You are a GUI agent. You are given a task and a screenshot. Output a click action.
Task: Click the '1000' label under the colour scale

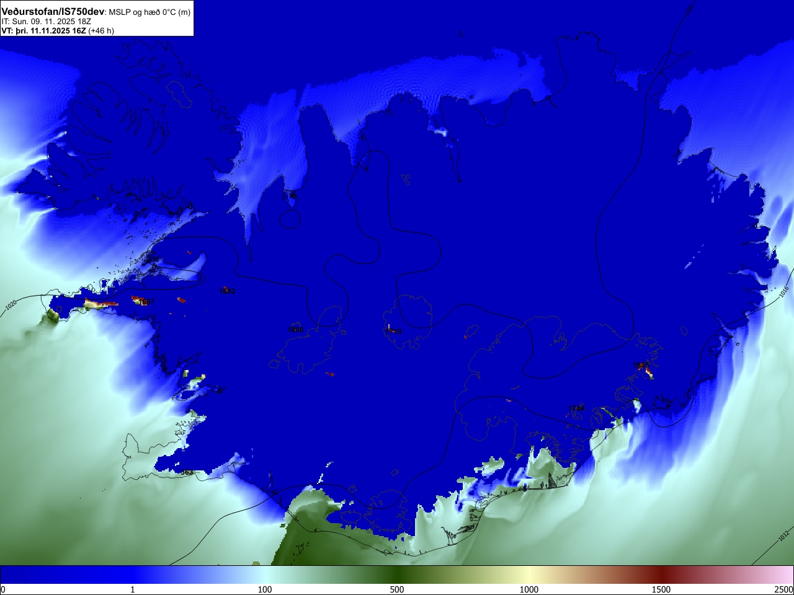click(529, 589)
